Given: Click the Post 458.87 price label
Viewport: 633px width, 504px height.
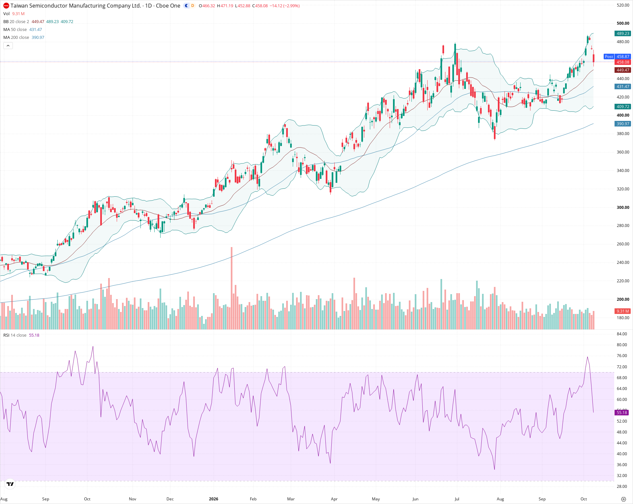Looking at the screenshot, I should pyautogui.click(x=618, y=57).
